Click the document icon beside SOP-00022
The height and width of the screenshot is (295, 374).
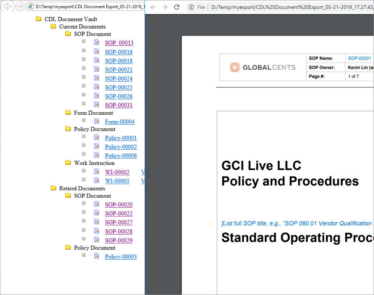[96, 213]
